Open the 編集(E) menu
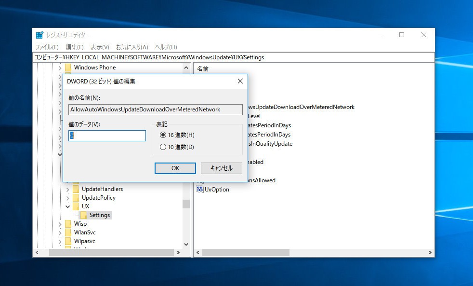Viewport: 473px width, 286px height. [75, 47]
